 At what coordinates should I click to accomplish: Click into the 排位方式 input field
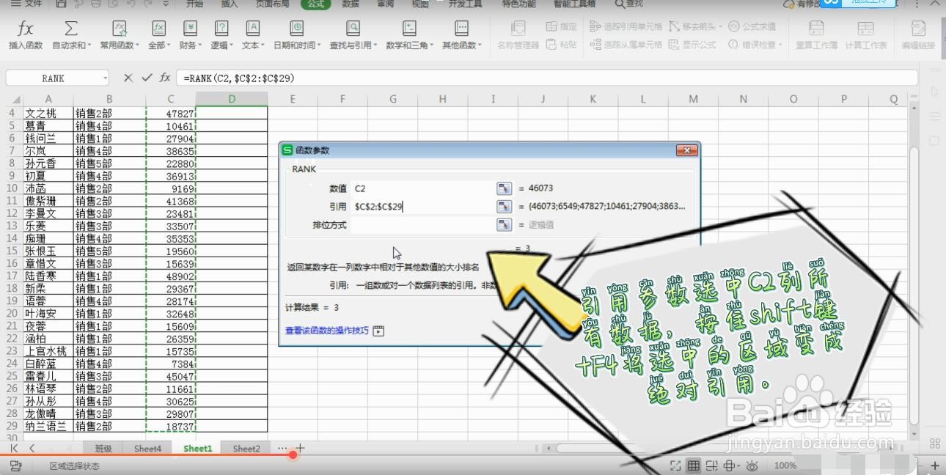(x=422, y=225)
